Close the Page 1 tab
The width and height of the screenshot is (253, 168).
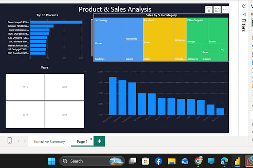pos(91,139)
